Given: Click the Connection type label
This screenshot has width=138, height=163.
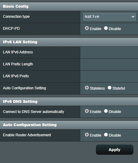Looking at the screenshot, I should coord(16,17).
